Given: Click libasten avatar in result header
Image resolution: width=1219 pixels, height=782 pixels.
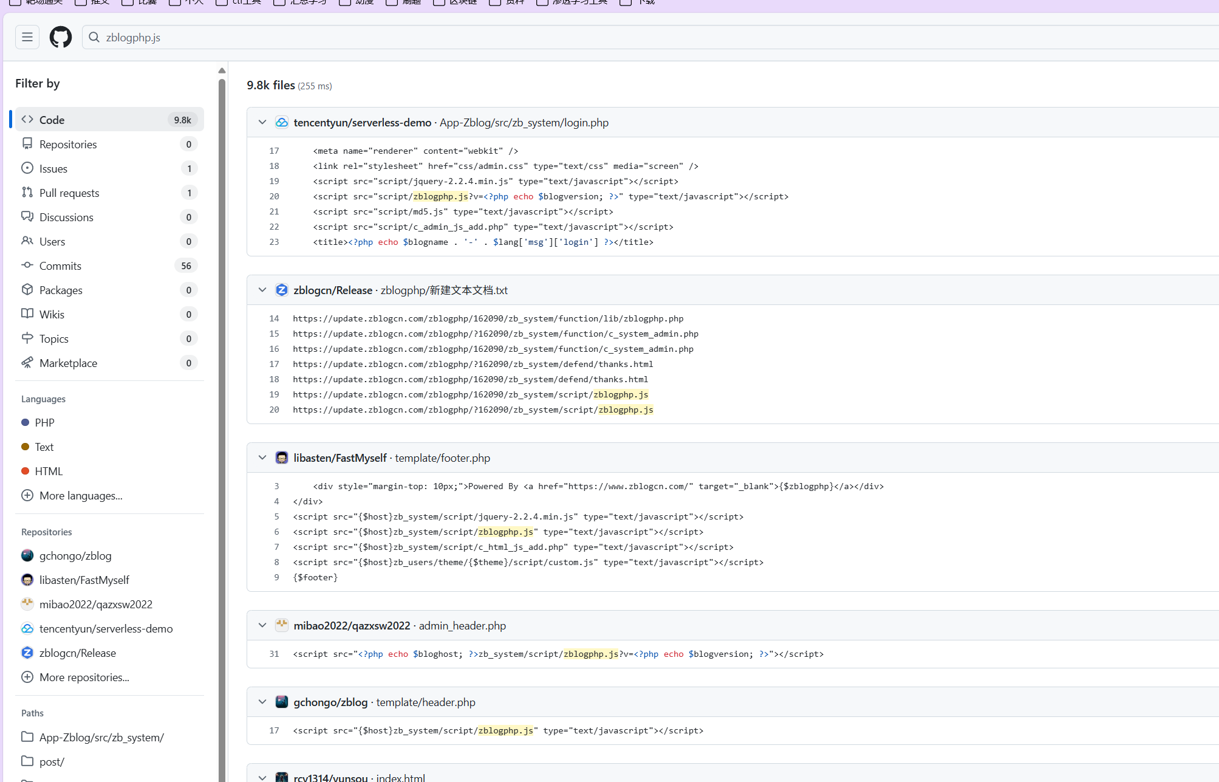Looking at the screenshot, I should (282, 458).
